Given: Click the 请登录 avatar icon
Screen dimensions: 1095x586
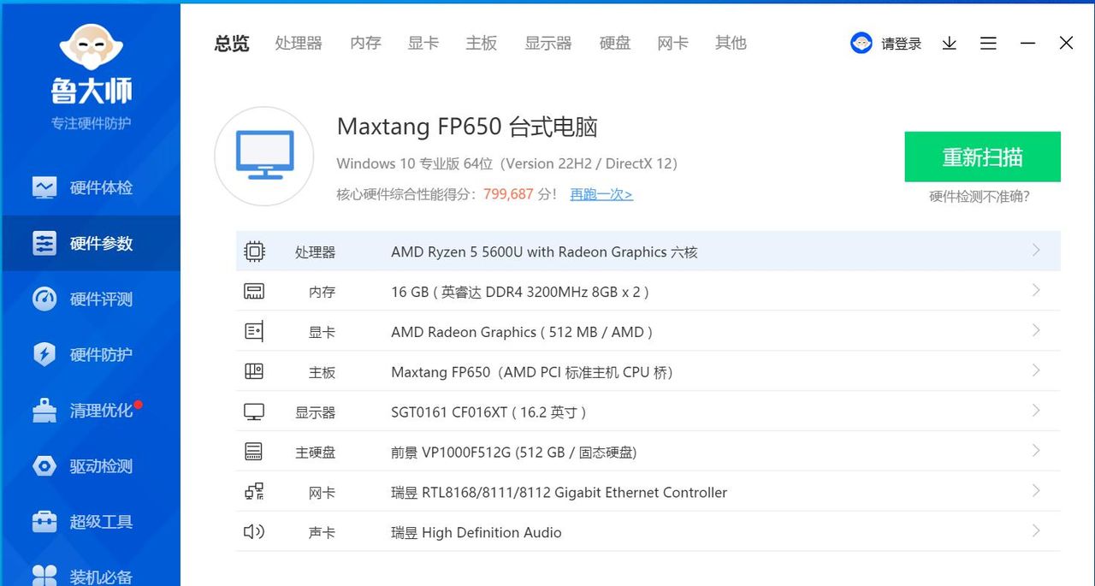Looking at the screenshot, I should [861, 44].
